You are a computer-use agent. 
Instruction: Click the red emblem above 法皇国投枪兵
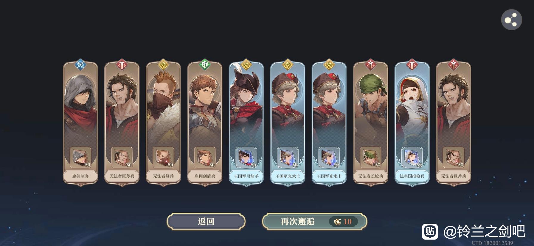tap(412, 64)
